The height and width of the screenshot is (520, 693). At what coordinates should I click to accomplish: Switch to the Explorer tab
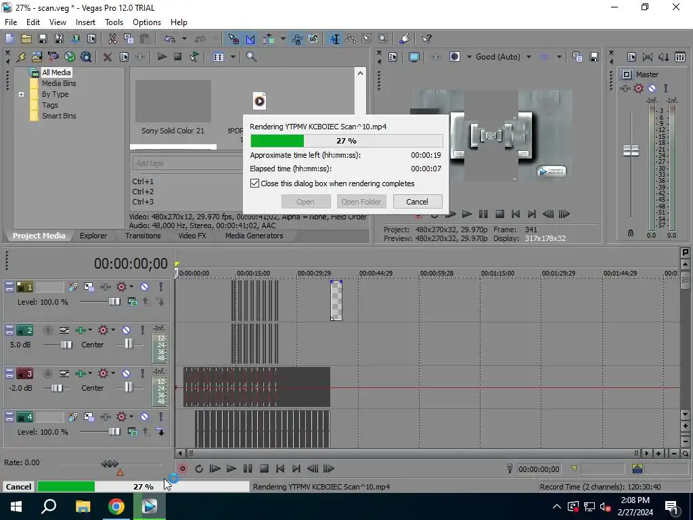pos(93,236)
